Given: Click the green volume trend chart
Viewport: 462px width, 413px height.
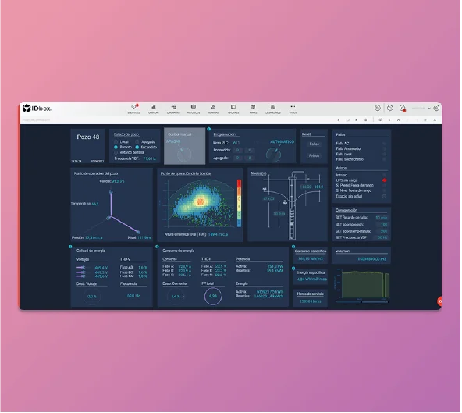Looking at the screenshot, I should (365, 284).
